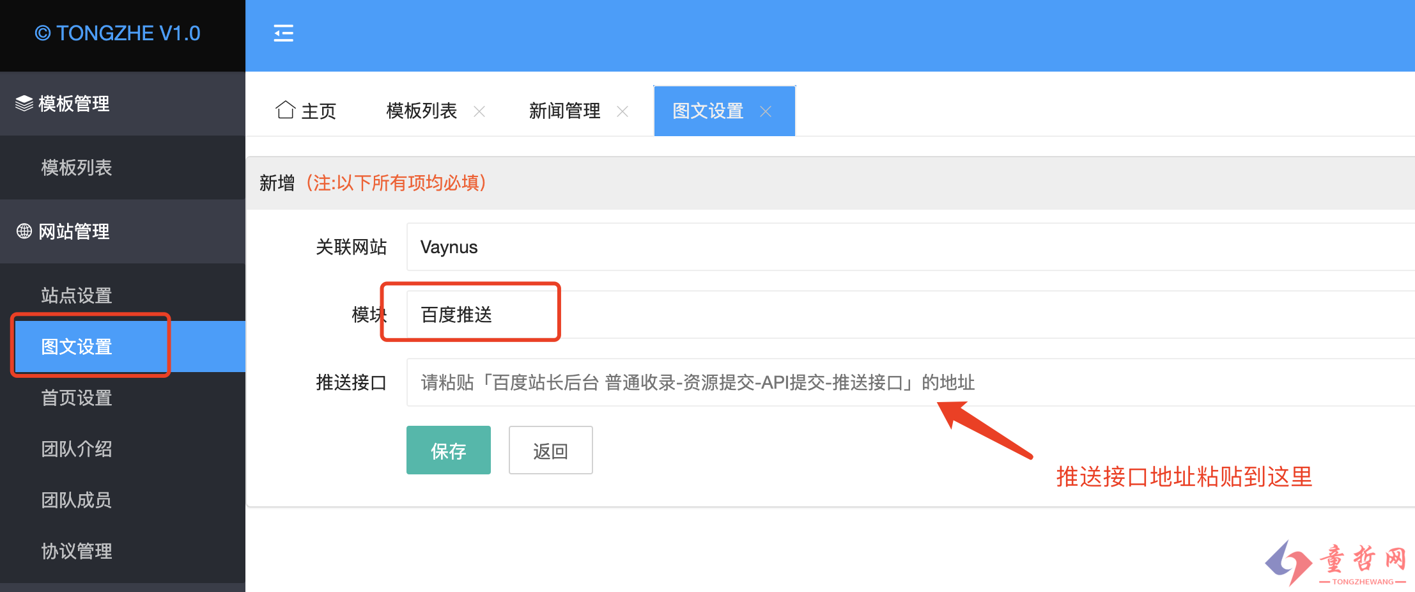1415x592 pixels.
Task: Open the 模块 dropdown showing 百度推送
Action: tap(911, 315)
